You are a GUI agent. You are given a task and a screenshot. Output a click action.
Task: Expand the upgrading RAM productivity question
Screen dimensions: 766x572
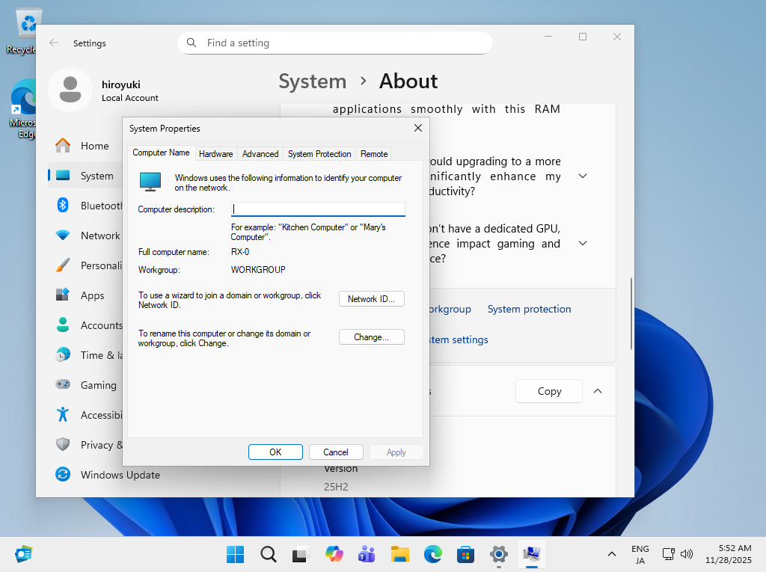coord(583,176)
